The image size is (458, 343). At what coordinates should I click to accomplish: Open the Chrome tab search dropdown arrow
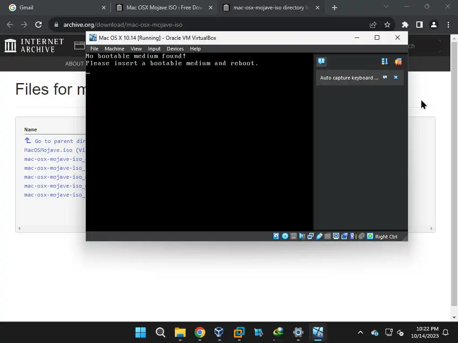(x=386, y=6)
